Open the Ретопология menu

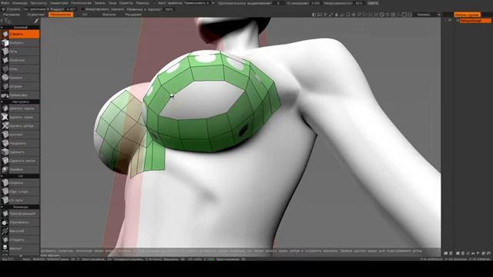tap(81, 3)
